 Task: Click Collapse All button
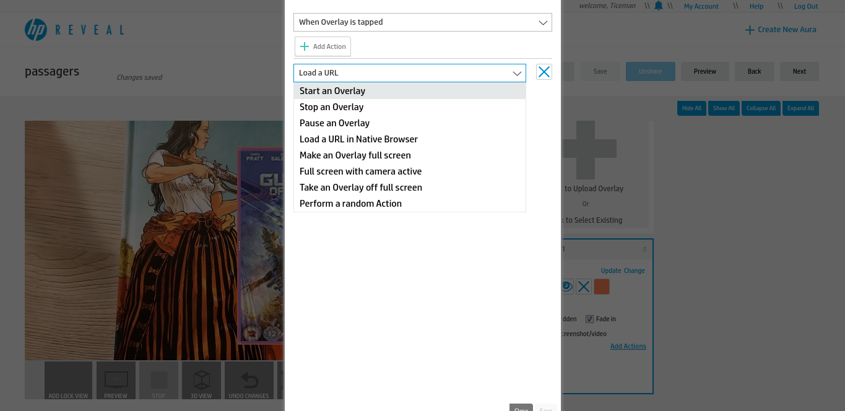761,108
